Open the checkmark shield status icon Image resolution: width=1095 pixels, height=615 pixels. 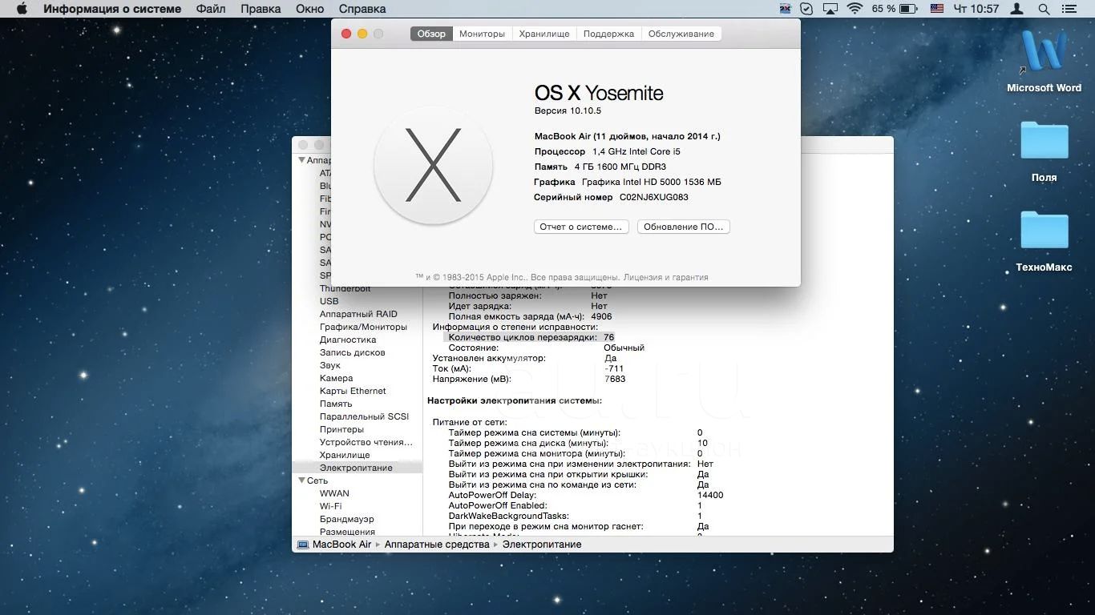click(x=807, y=9)
